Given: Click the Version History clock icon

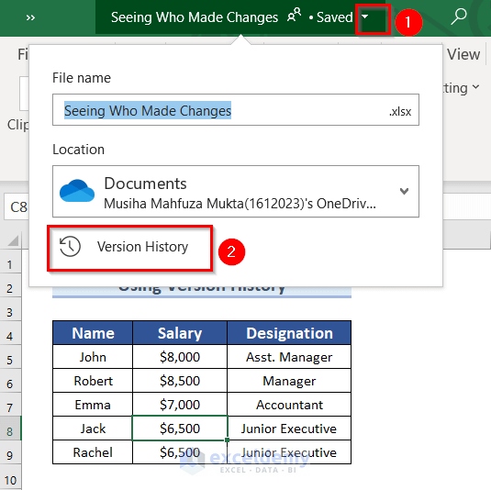Looking at the screenshot, I should click(x=70, y=247).
